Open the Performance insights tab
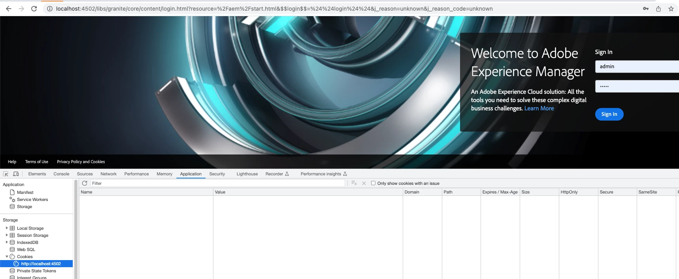The image size is (679, 279). [x=324, y=174]
